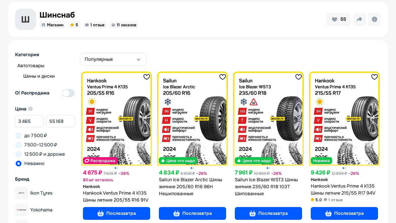Image resolution: width=396 pixels, height=223 pixels.
Task: Open the Шины и диски subcategory
Action: pos(39,76)
